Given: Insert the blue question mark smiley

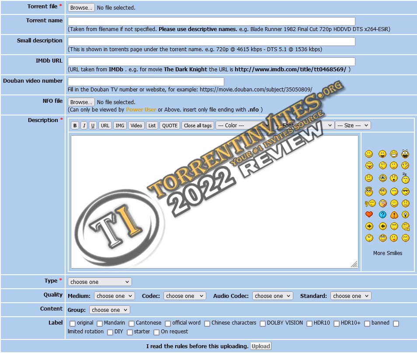Looking at the screenshot, I should [382, 215].
